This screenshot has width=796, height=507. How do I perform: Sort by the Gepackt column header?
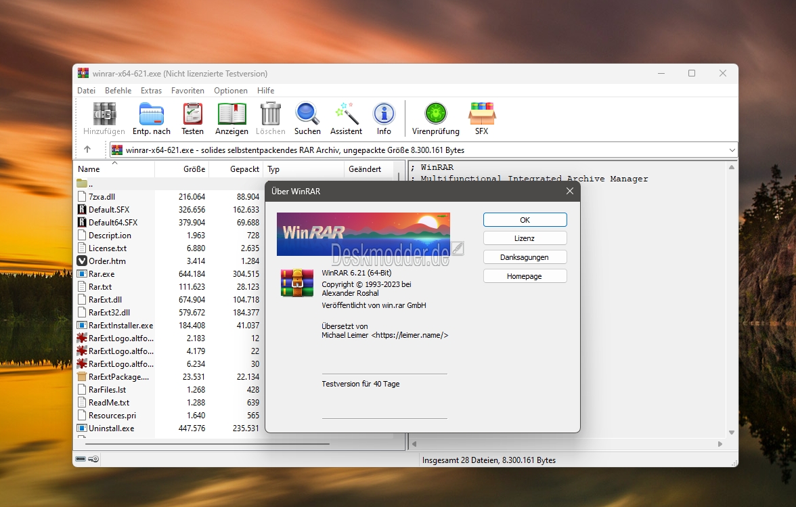coord(236,169)
